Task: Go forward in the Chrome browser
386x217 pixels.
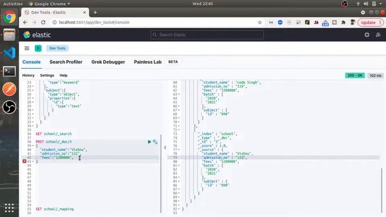Action: 34,22
